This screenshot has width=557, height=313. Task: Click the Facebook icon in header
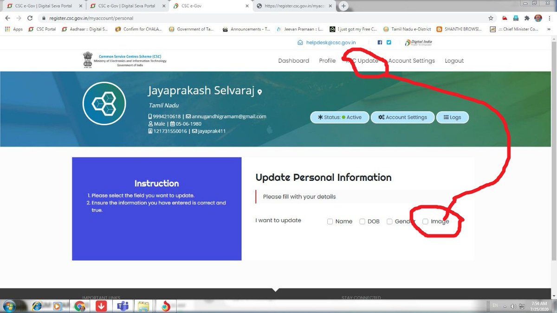click(380, 42)
